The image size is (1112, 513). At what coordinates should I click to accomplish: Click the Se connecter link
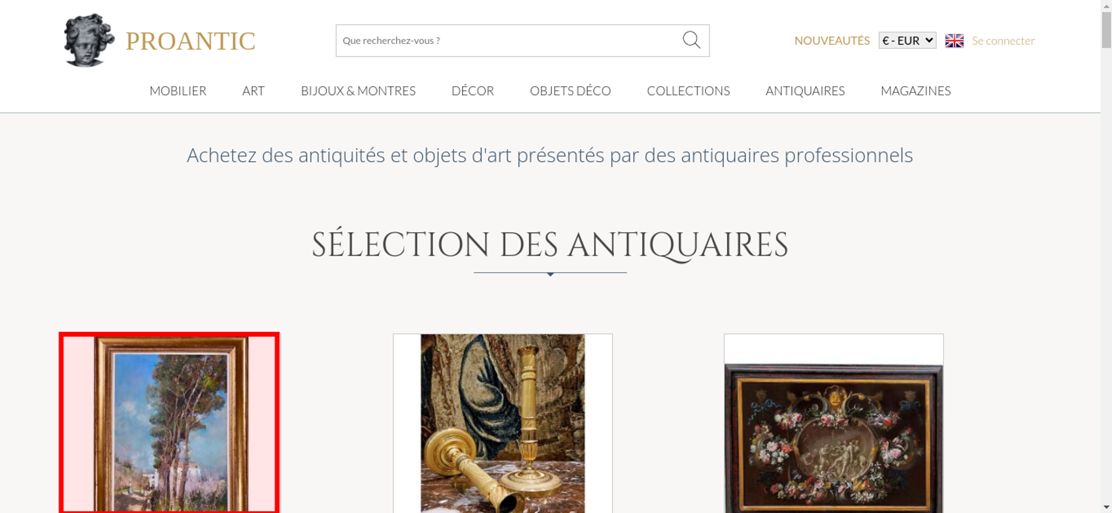(1003, 41)
